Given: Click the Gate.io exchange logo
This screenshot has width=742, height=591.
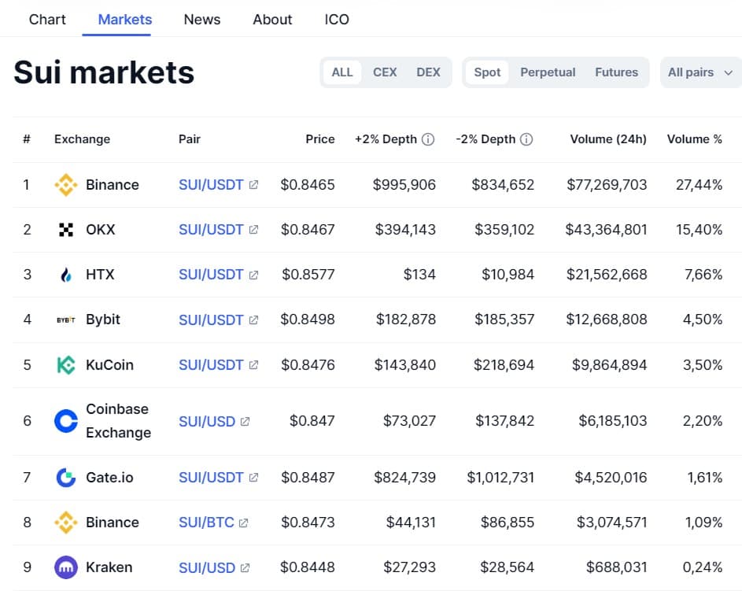Looking at the screenshot, I should coord(66,478).
